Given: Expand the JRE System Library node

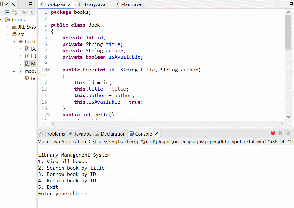Looking at the screenshot, I should click(x=8, y=27).
